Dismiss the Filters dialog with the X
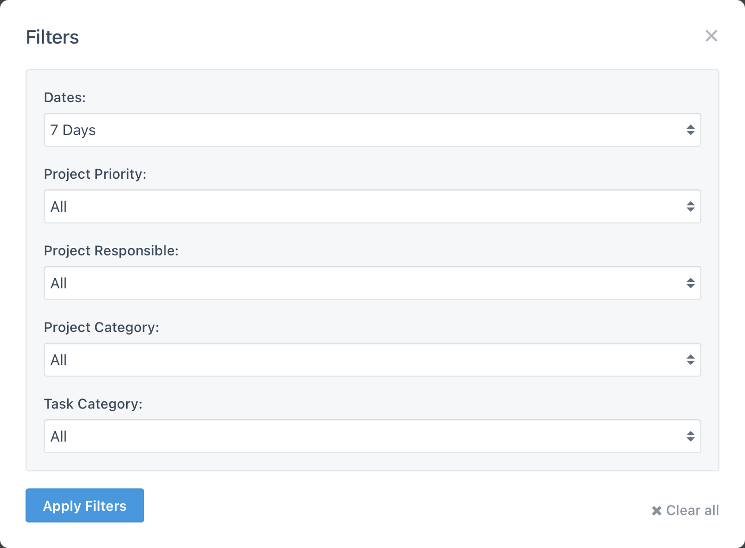745x548 pixels. (x=711, y=36)
